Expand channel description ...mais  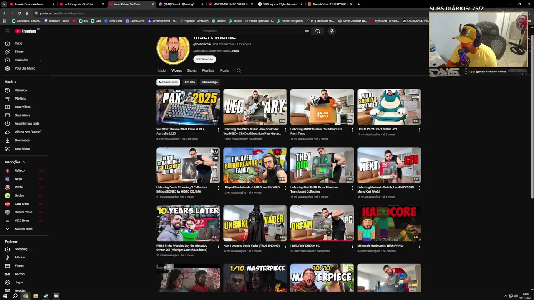coord(235,51)
